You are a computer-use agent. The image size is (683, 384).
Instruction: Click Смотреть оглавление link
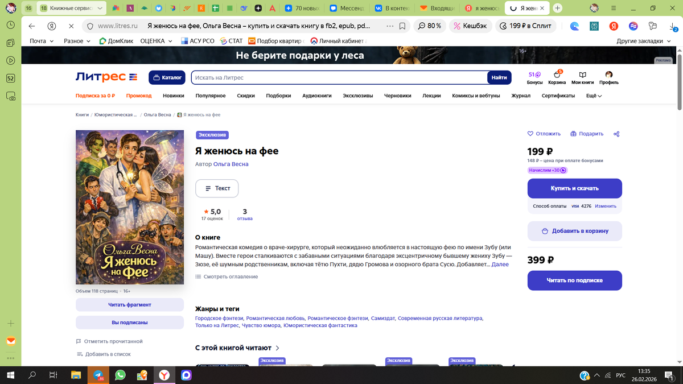click(x=227, y=276)
